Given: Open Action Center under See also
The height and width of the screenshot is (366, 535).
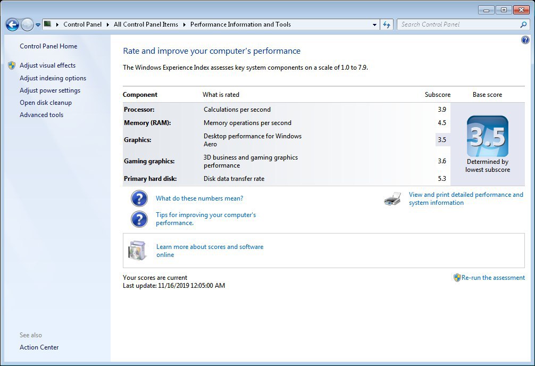Looking at the screenshot, I should (39, 347).
